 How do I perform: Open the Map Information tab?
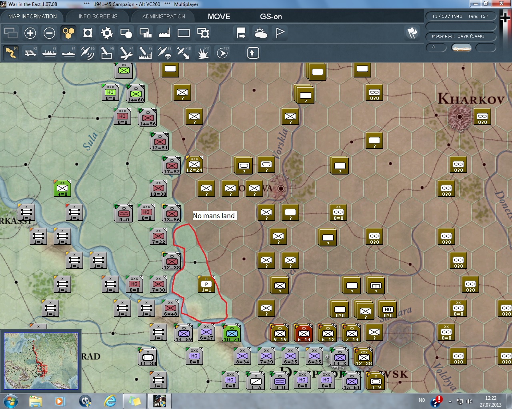[x=32, y=16]
